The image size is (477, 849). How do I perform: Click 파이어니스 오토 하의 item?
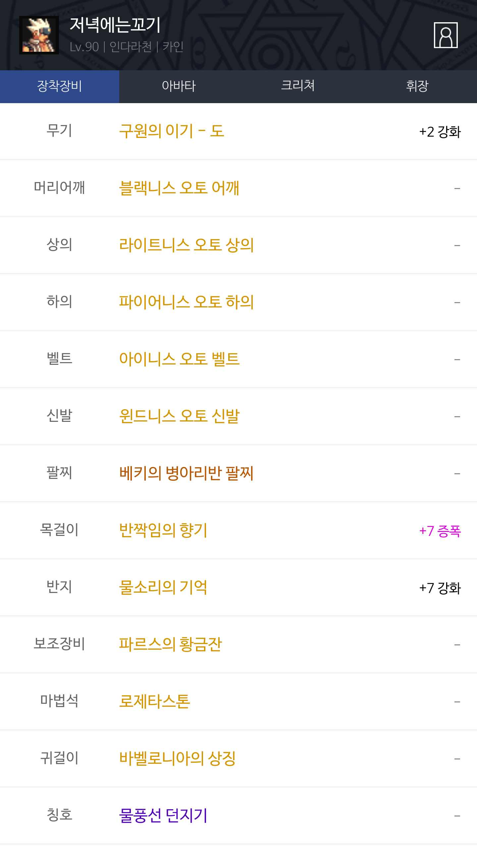186,302
